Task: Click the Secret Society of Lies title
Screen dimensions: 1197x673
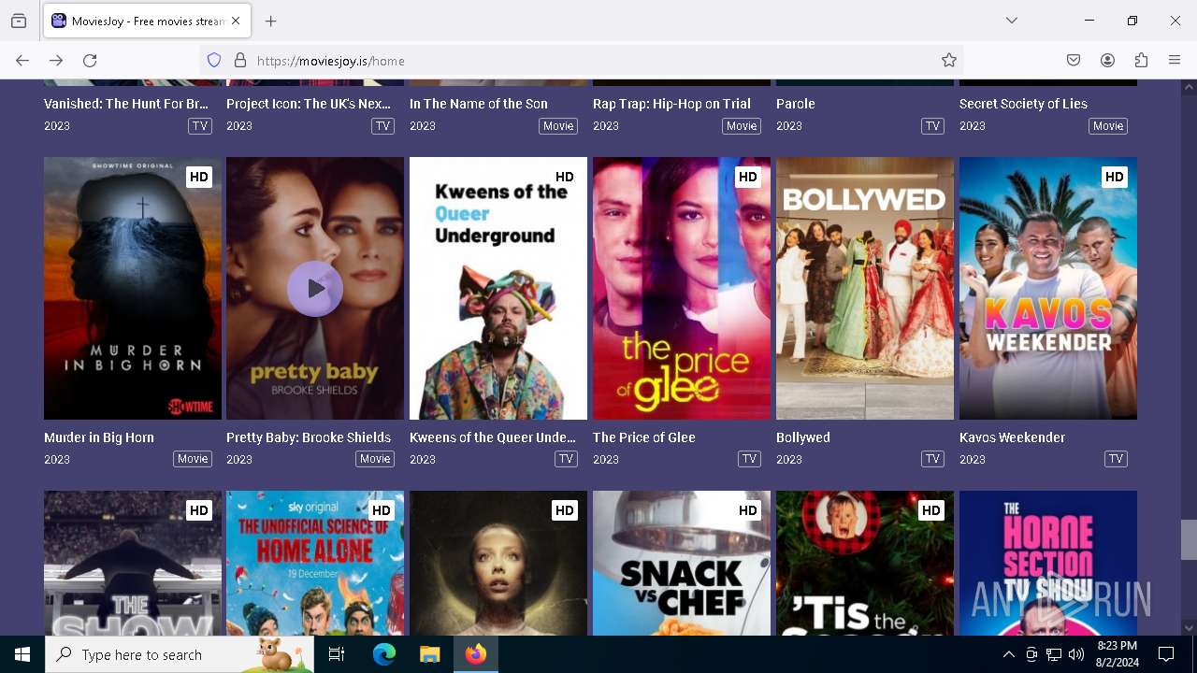Action: coord(1023,104)
